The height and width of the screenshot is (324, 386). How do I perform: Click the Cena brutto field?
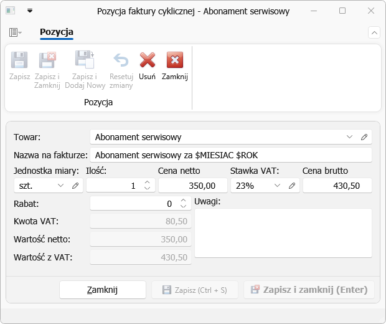(337, 186)
